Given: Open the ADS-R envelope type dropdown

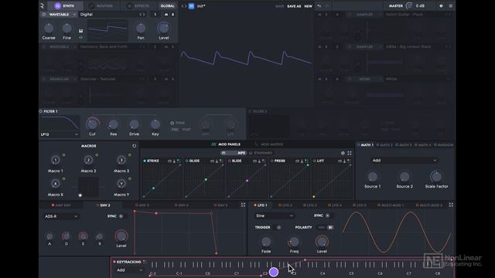Looking at the screenshot, I should point(61,216).
